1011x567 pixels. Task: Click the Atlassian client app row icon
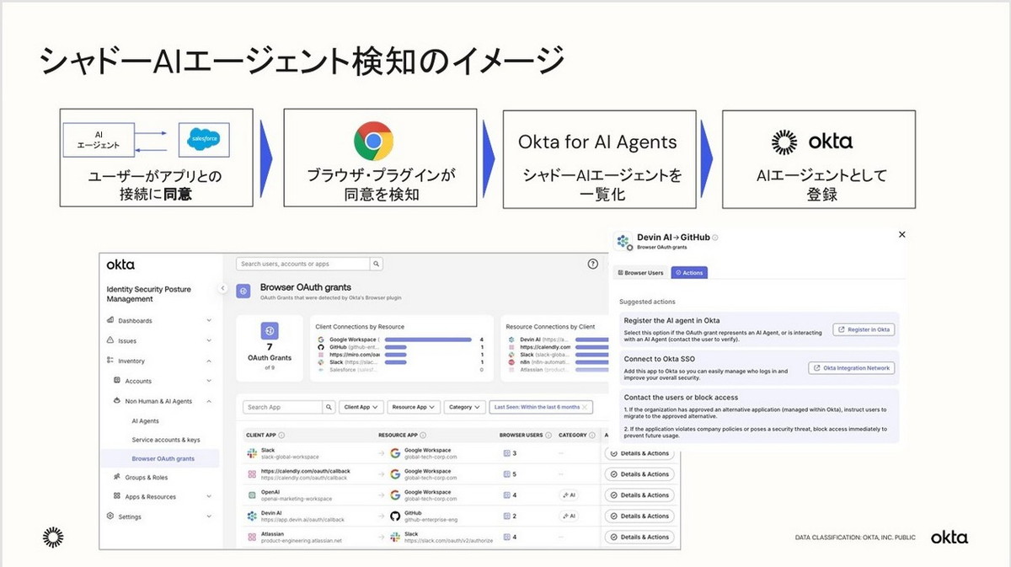coord(251,537)
